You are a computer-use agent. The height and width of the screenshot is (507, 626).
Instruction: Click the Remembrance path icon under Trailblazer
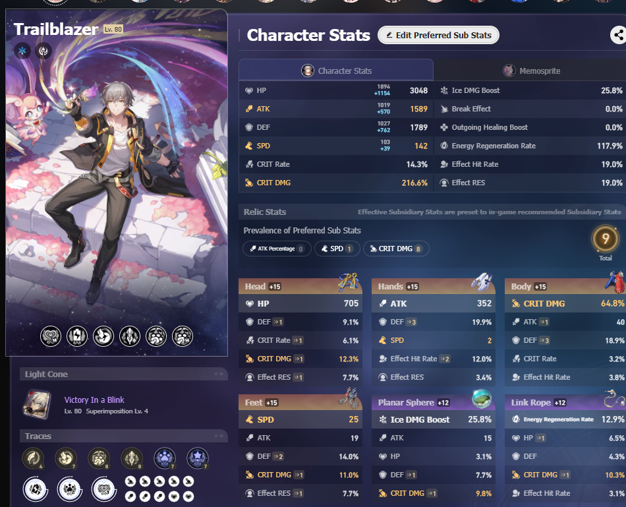coord(43,51)
